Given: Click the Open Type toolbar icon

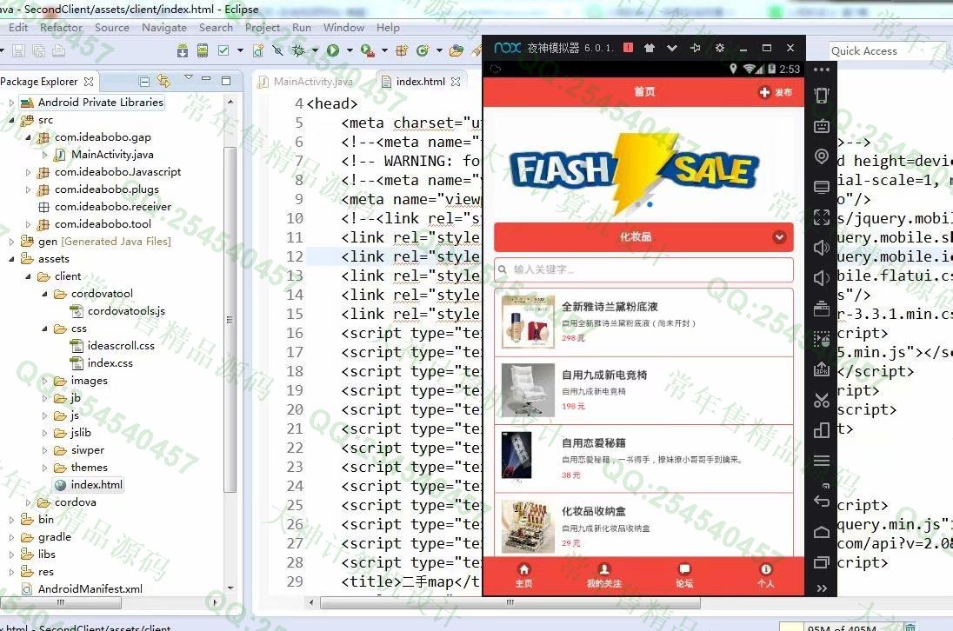Looking at the screenshot, I should point(456,50).
